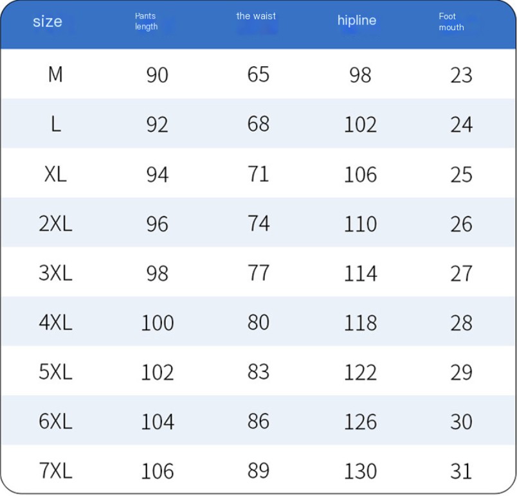Click "the waist" column header

(256, 16)
